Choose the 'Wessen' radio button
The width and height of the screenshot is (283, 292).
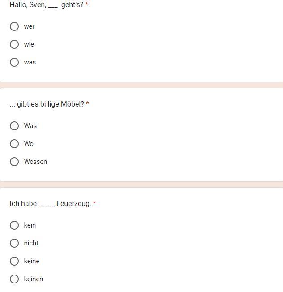click(x=14, y=162)
